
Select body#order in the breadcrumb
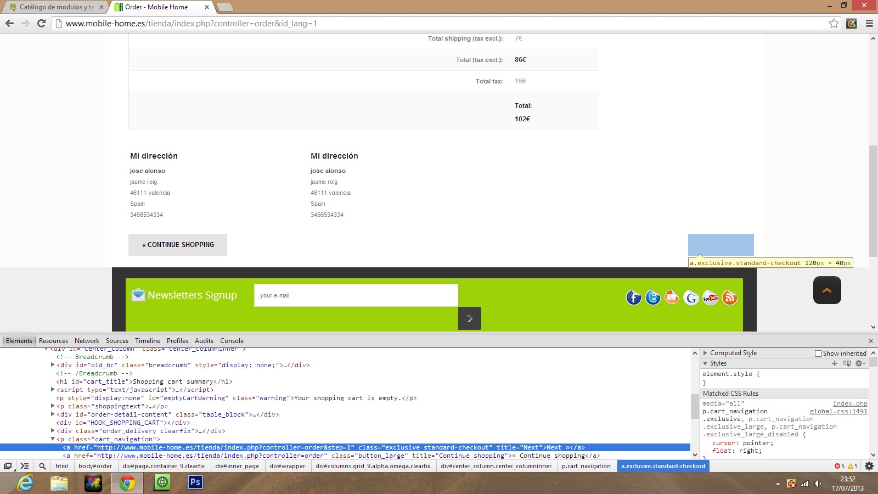[x=95, y=466]
